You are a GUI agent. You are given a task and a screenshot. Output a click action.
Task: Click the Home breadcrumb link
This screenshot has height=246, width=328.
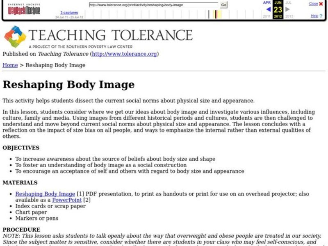click(x=10, y=65)
